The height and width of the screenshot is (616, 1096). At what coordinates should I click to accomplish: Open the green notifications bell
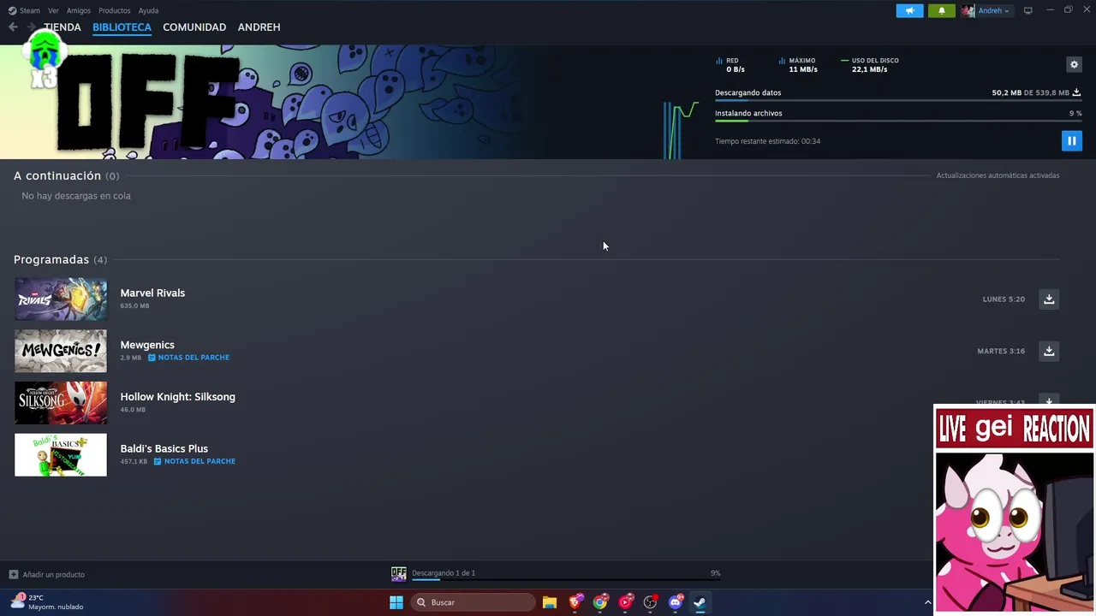pos(942,10)
